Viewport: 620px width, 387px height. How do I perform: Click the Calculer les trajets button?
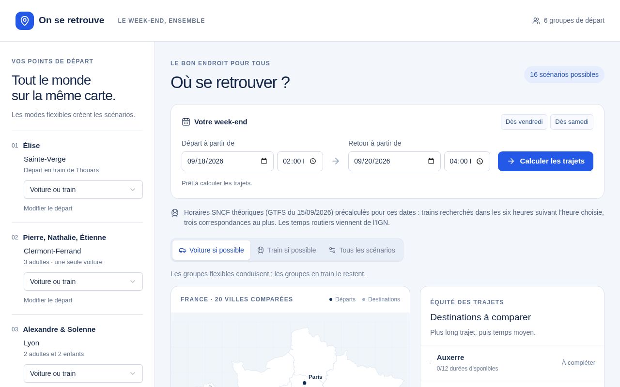click(x=545, y=161)
